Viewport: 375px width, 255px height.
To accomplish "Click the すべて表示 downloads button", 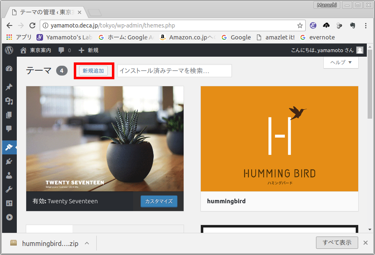I will click(336, 243).
